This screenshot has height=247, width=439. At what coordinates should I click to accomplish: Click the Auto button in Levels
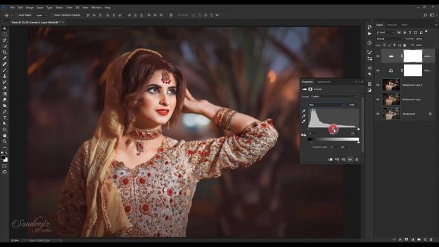point(352,105)
